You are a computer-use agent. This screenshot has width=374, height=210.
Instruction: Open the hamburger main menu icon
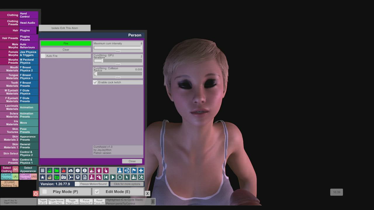(43, 171)
